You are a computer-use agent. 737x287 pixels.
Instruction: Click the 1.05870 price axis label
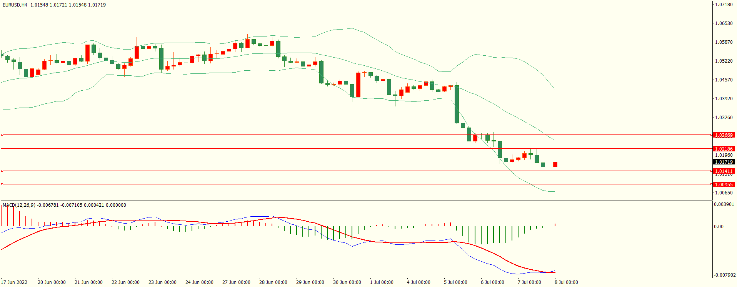point(724,42)
